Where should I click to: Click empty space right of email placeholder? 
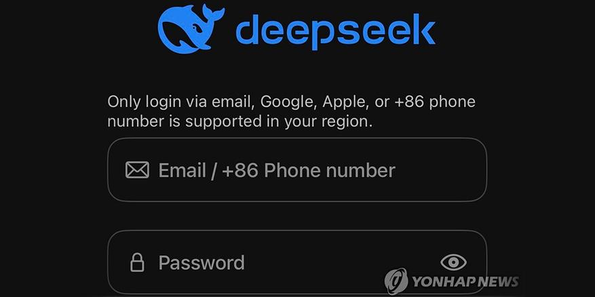[x=440, y=170]
